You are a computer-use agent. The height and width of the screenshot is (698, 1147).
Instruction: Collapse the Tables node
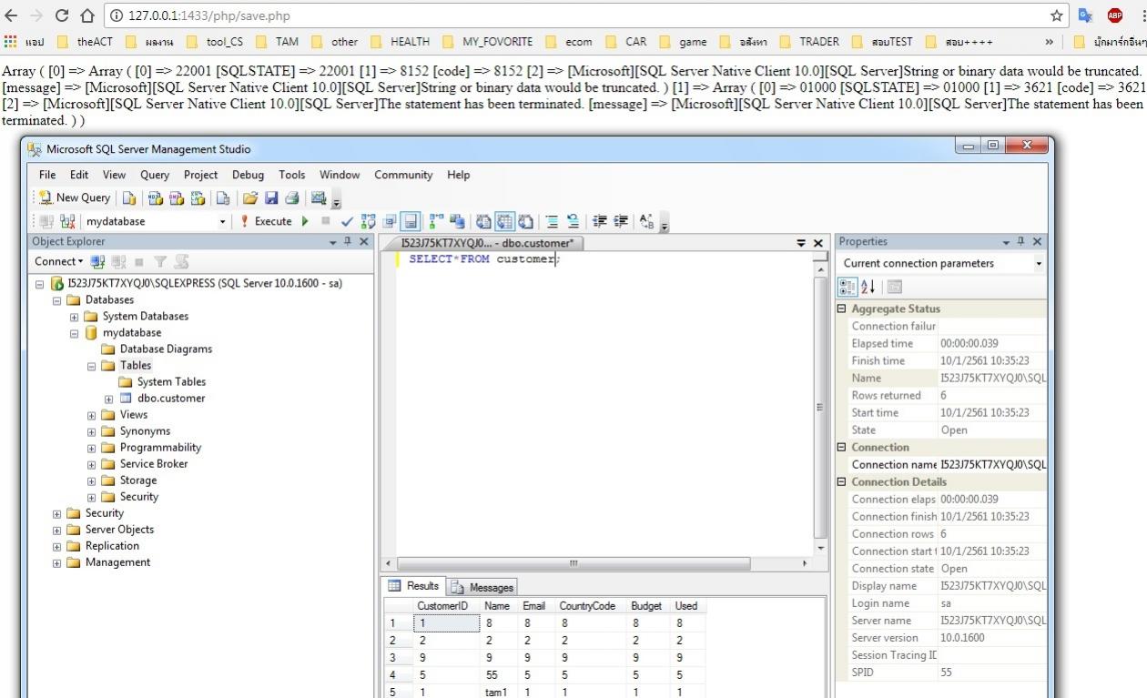(x=92, y=366)
